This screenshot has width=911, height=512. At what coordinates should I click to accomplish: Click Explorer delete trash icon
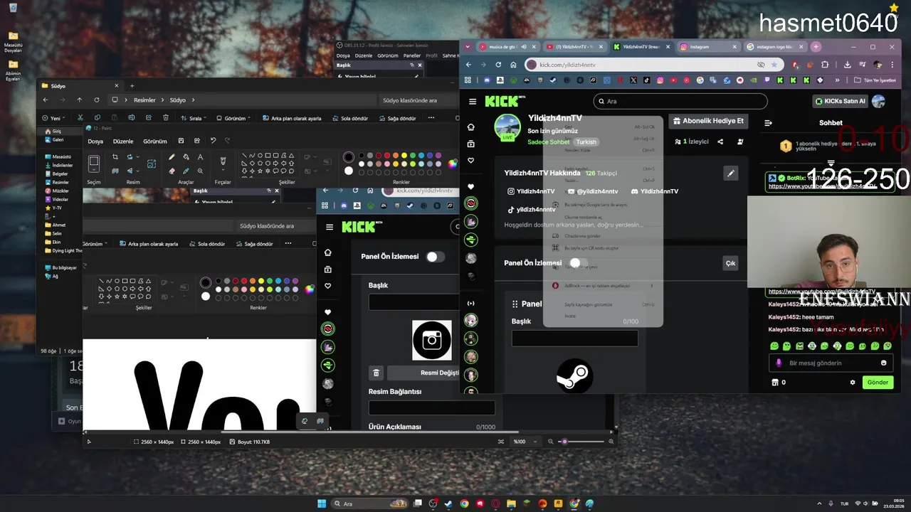pyautogui.click(x=166, y=118)
